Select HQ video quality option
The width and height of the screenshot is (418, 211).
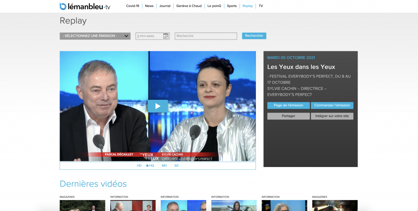pos(150,166)
